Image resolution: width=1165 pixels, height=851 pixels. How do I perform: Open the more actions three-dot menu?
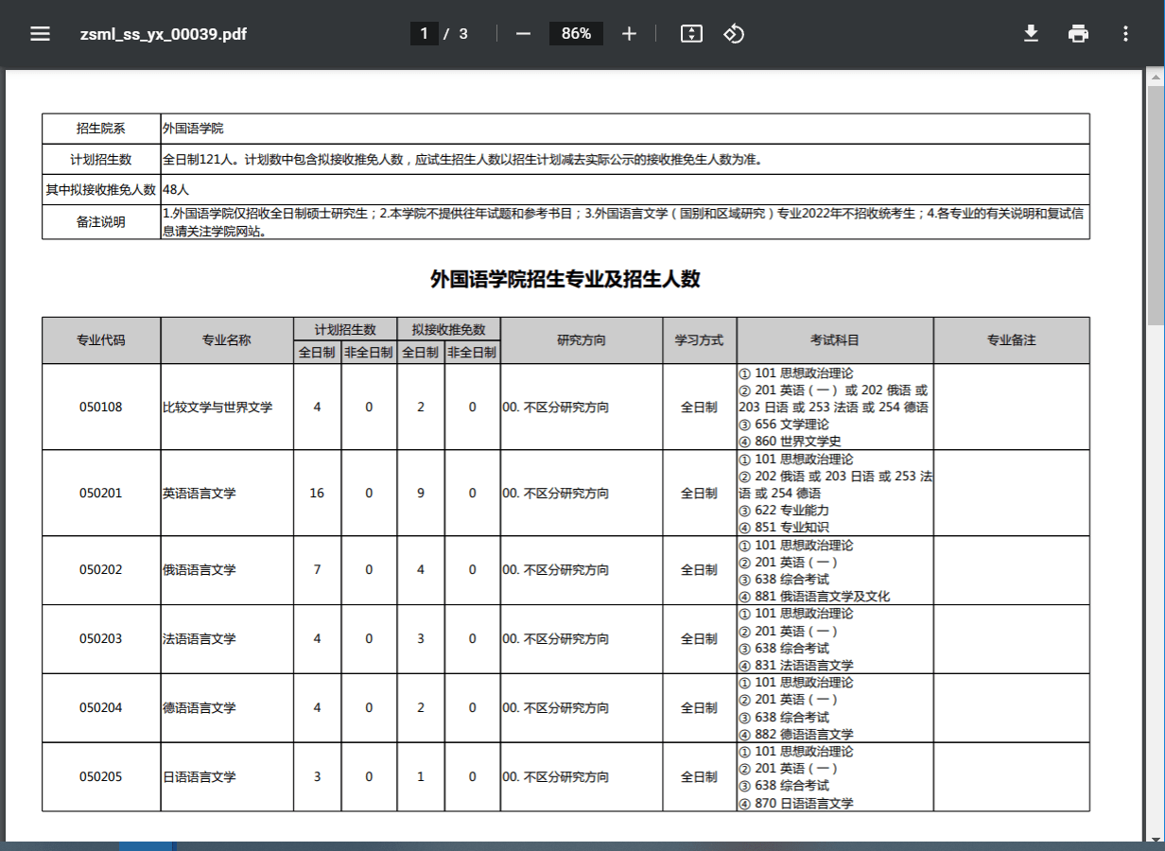1125,34
